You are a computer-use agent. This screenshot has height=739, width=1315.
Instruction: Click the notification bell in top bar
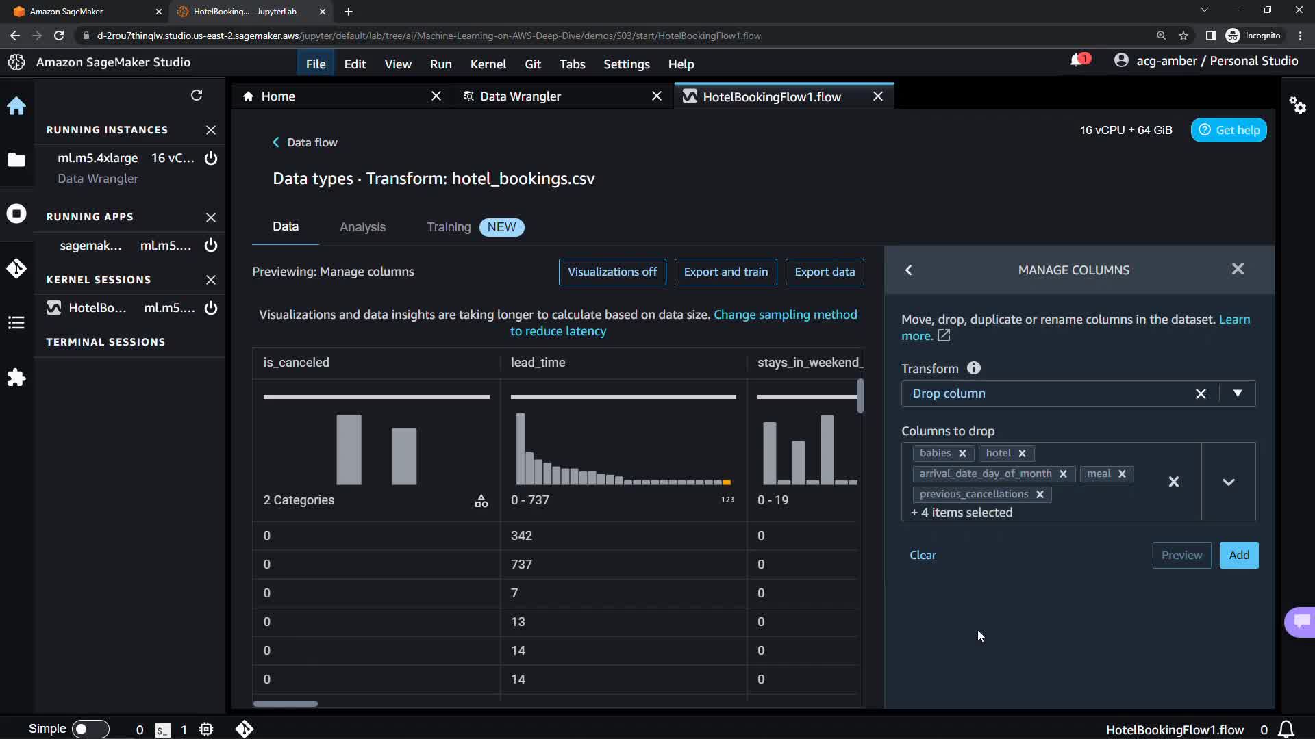1077,61
